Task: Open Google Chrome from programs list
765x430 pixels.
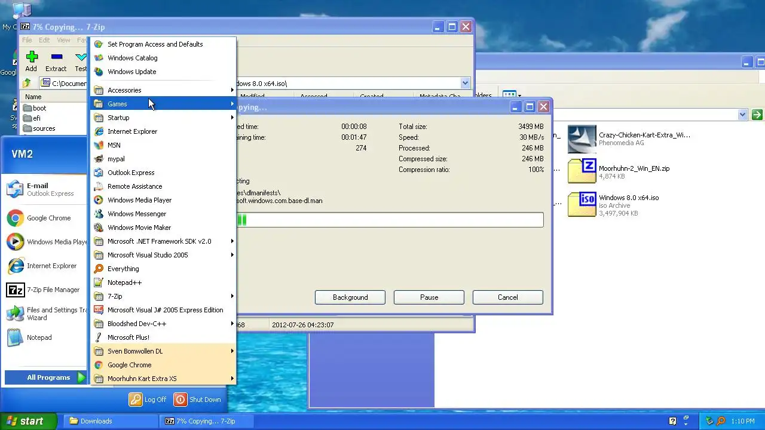Action: pos(163,365)
